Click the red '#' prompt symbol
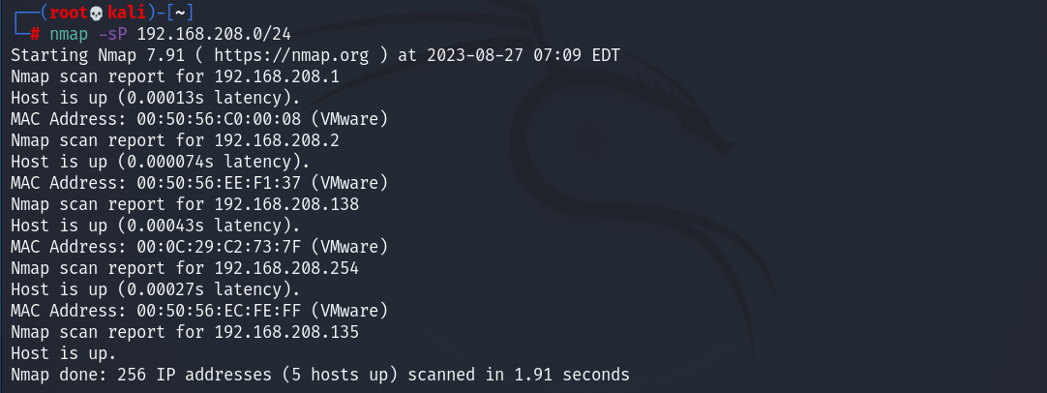Screen dimensions: 1047x393 [x=34, y=33]
